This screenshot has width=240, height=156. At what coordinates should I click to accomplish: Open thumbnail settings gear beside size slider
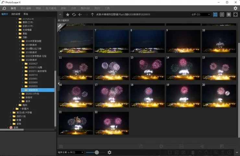coord(109,152)
